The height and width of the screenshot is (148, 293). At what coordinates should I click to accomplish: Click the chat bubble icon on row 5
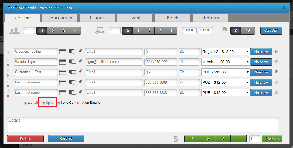(x=72, y=93)
